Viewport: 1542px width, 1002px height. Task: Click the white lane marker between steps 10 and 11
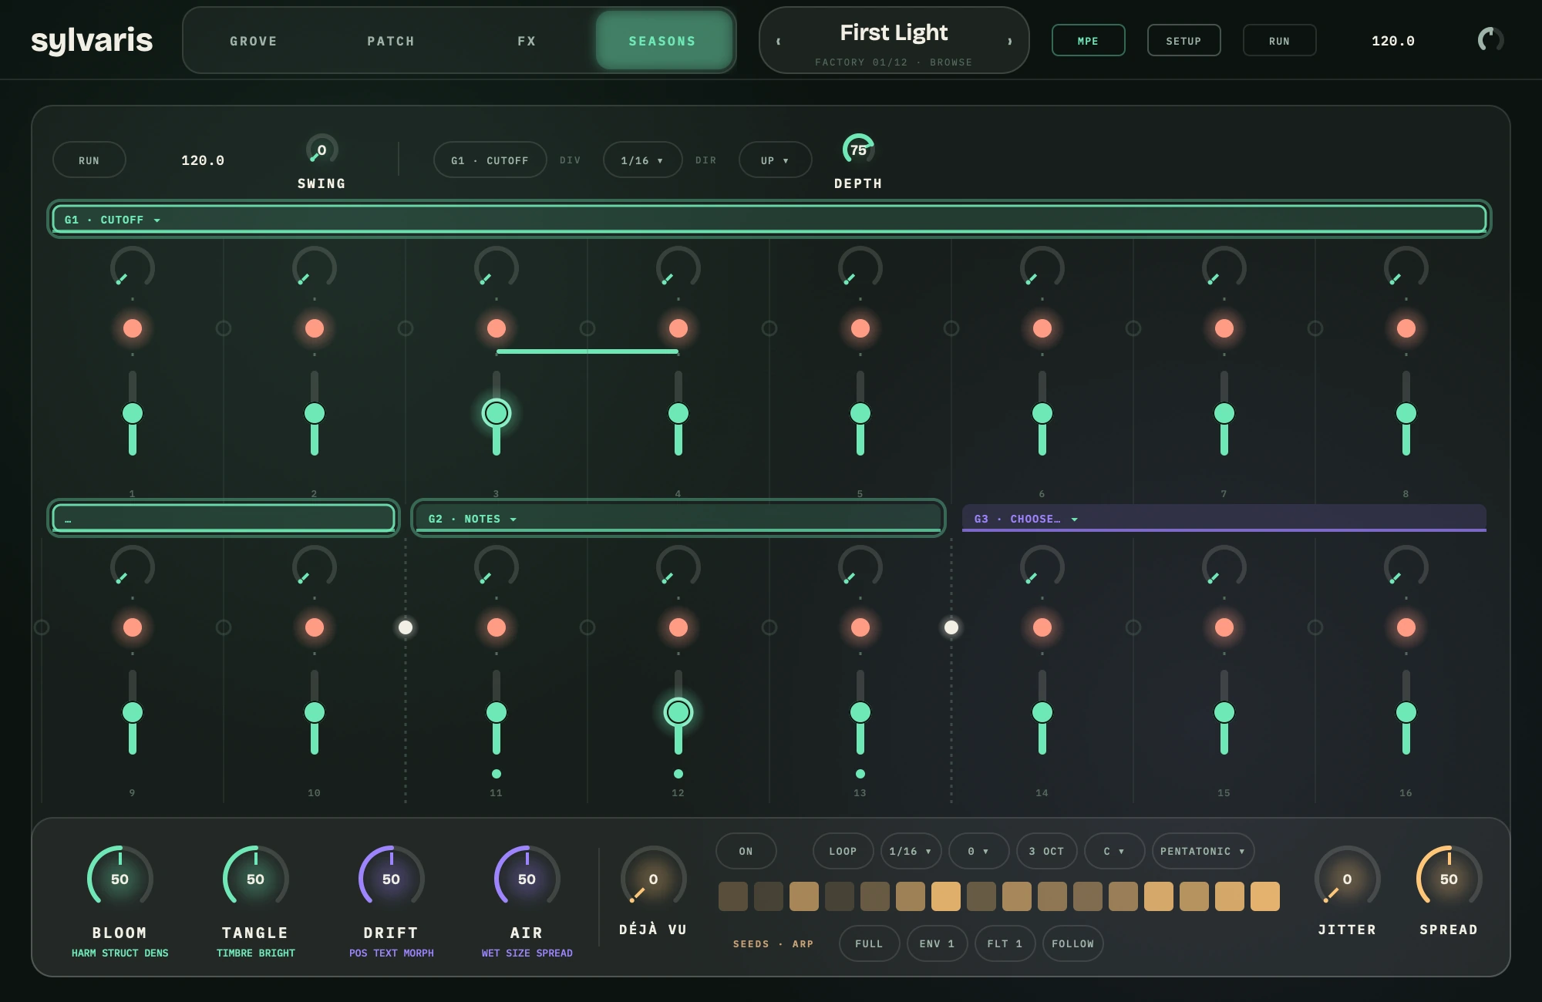tap(406, 627)
